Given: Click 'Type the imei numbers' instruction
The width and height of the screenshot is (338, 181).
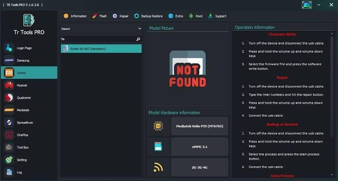Looking at the screenshot, I should 286,94.
